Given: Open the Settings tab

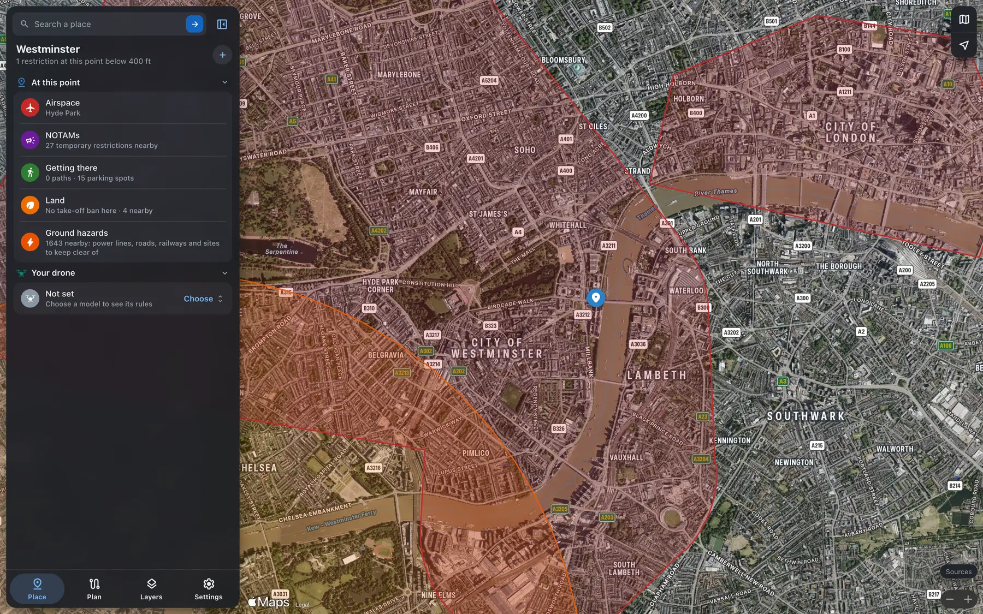Looking at the screenshot, I should tap(209, 589).
